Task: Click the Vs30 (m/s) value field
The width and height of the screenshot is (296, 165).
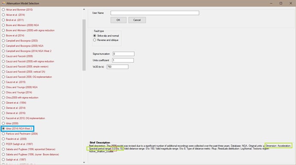Action: [x=118, y=66]
